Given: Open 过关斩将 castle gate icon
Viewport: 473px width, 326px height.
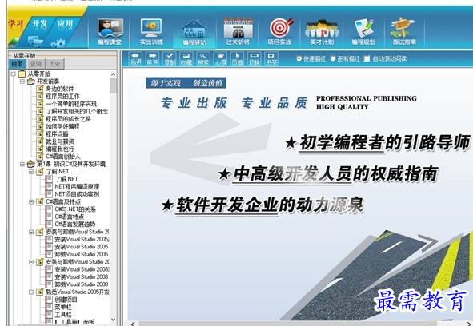Looking at the screenshot, I should (x=238, y=32).
